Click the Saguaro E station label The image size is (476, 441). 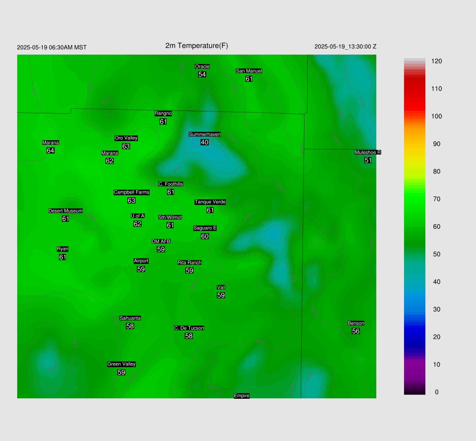point(205,228)
